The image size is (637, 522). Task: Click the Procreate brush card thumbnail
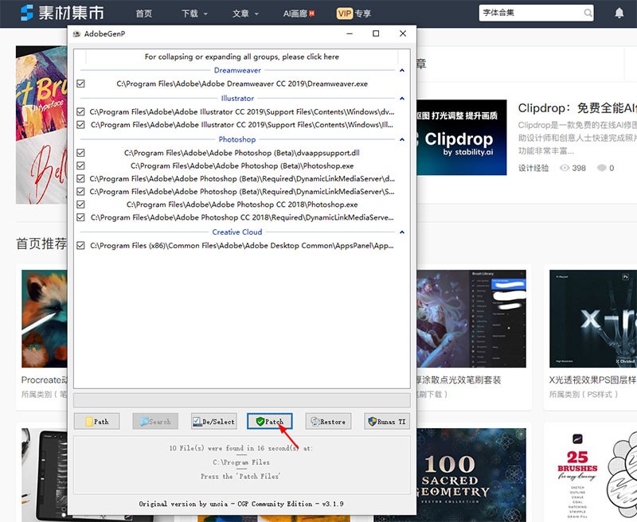click(x=45, y=318)
